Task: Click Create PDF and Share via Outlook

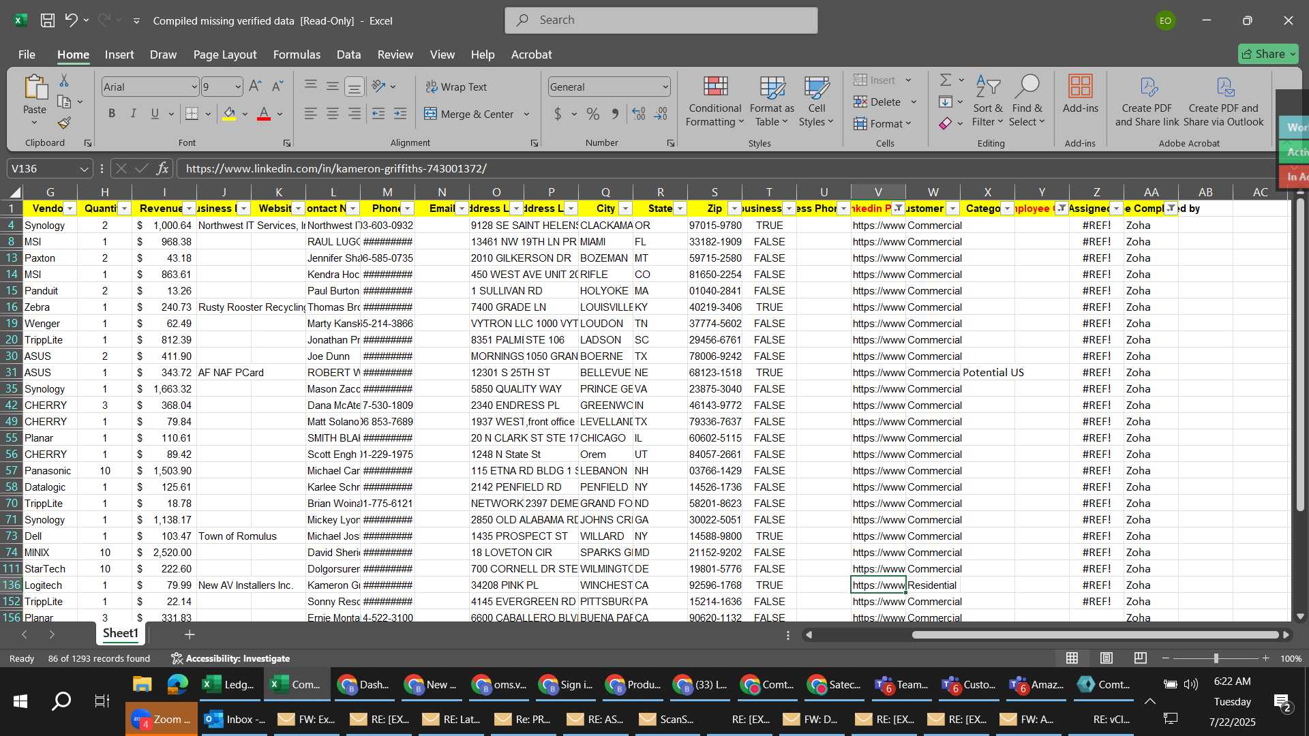Action: tap(1223, 101)
